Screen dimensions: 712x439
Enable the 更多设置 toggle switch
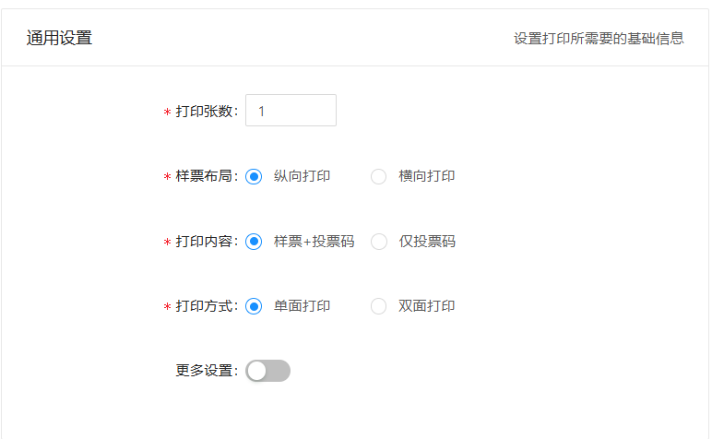tap(268, 371)
